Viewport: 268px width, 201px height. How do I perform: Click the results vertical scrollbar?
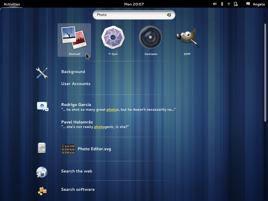pyautogui.click(x=265, y=72)
